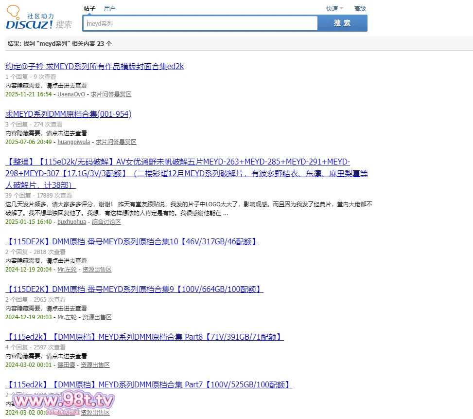473x419 pixels.
Task: Focus the search input containing meyd系列
Action: click(200, 23)
